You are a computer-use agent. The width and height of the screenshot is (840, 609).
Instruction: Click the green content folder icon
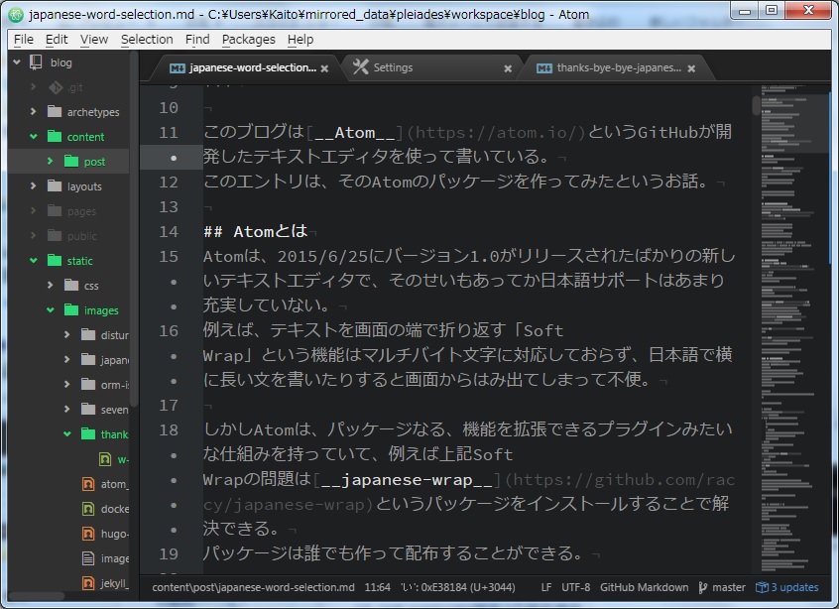click(x=55, y=136)
